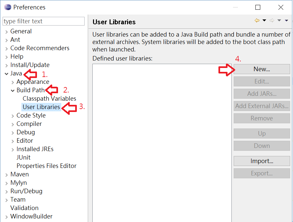
Task: Open the preferences view menu triangle
Action: 287,20
